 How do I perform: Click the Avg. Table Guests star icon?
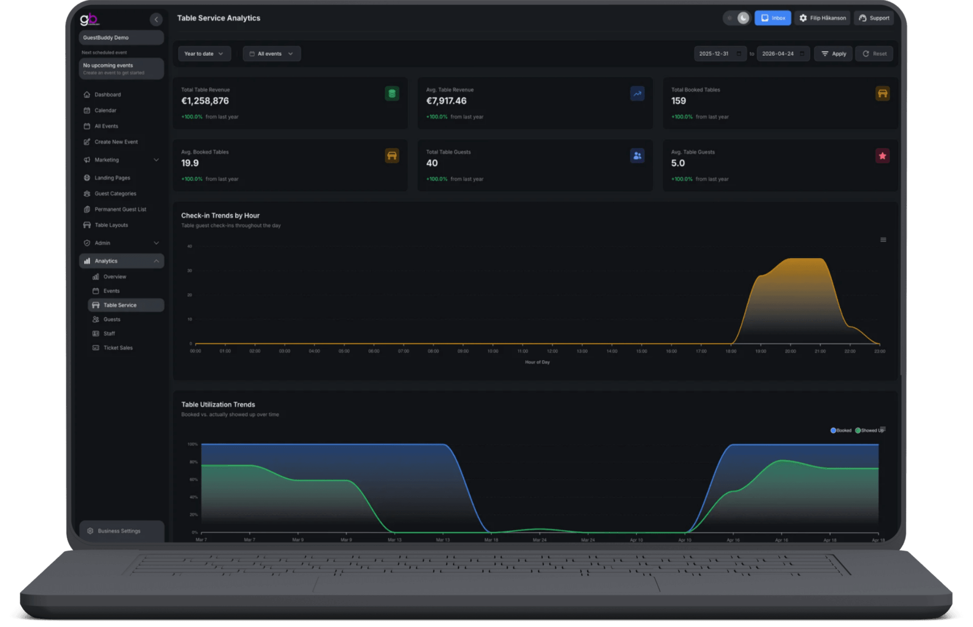tap(882, 156)
